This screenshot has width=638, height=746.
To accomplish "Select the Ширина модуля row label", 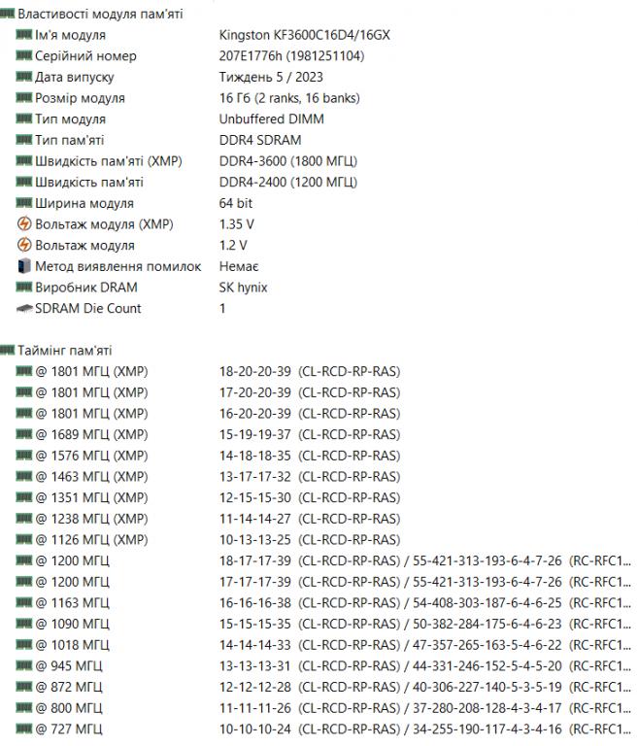I will pos(84,204).
